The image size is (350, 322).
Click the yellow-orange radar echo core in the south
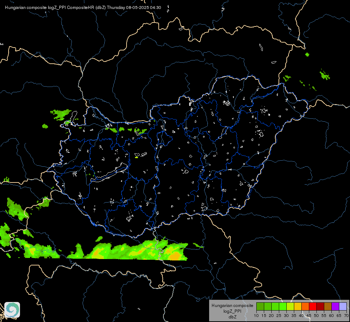(x=176, y=255)
